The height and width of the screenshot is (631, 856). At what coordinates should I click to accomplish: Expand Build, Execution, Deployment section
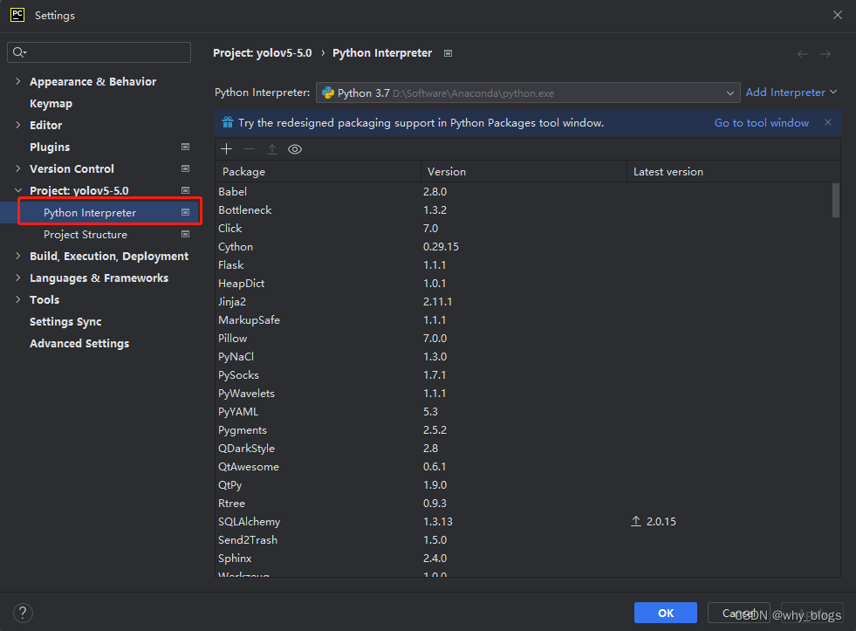tap(18, 256)
